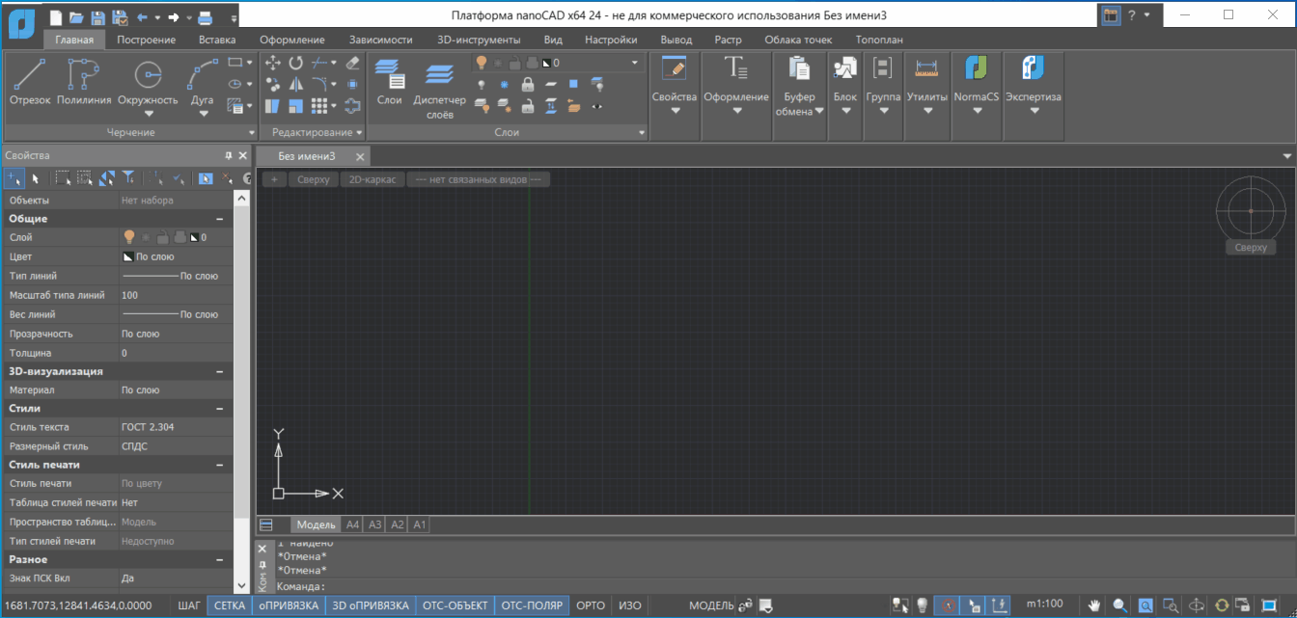This screenshot has height=618, width=1297.
Task: Click the m1:100 scale button
Action: pos(1044,605)
